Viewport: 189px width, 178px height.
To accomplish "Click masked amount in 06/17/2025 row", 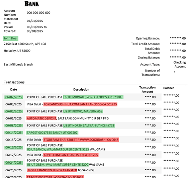I will click(x=150, y=155).
